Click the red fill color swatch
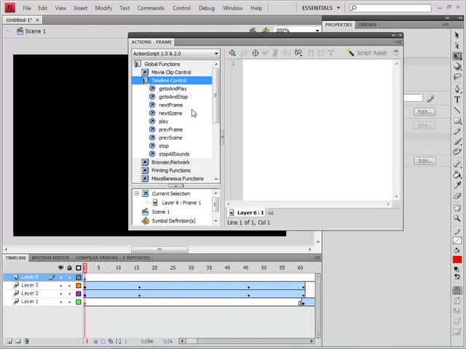The width and height of the screenshot is (466, 349). coord(457,260)
